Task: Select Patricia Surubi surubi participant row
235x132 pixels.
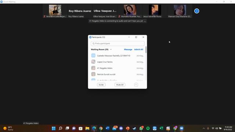Action: 117,74
